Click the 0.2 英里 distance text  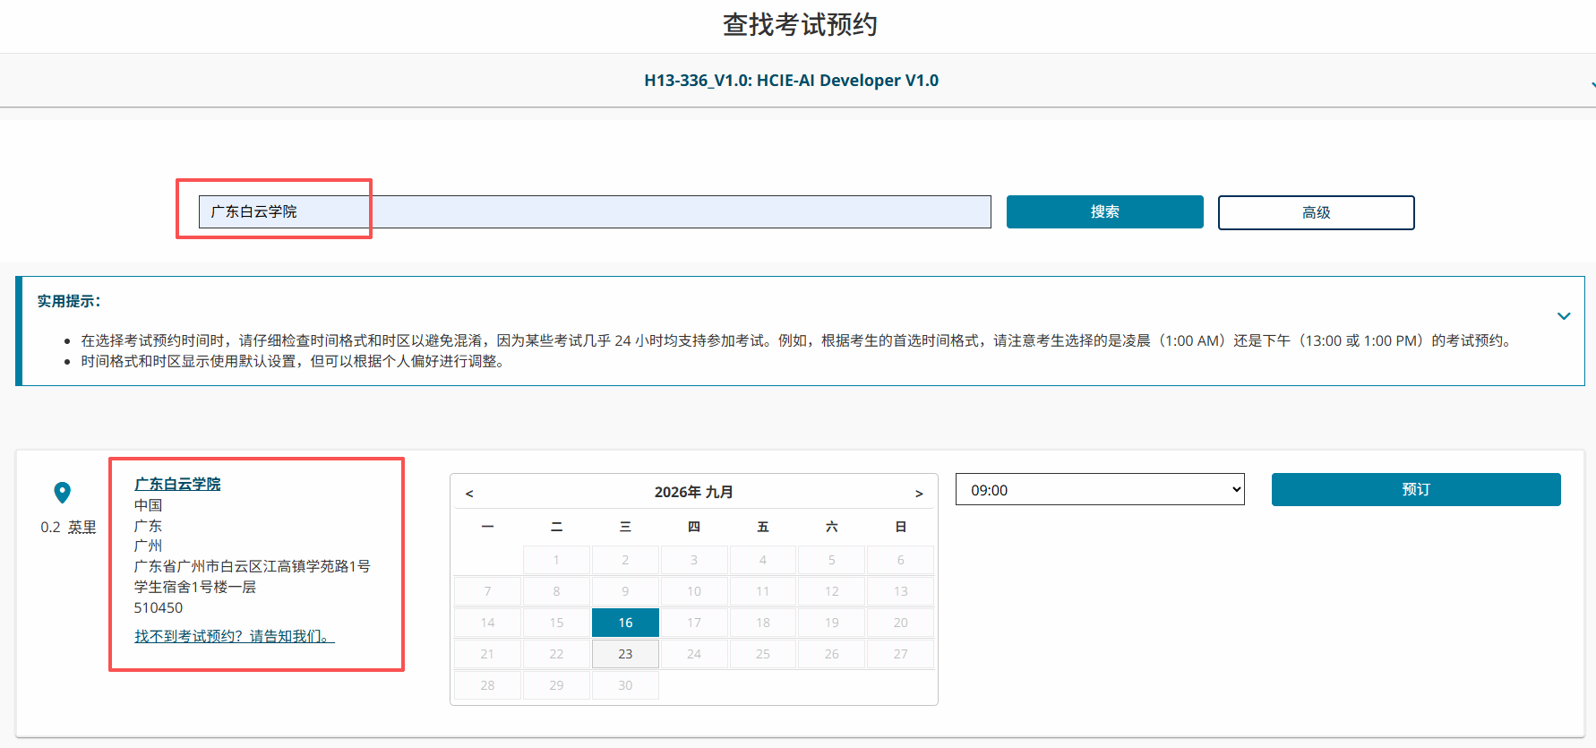click(x=68, y=527)
